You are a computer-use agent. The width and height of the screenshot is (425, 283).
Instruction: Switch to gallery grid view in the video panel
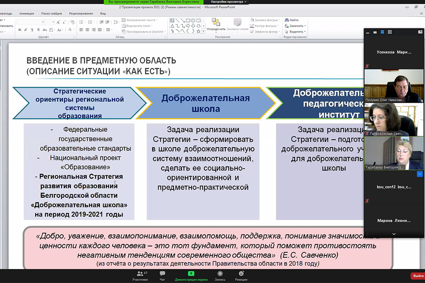tap(390, 32)
